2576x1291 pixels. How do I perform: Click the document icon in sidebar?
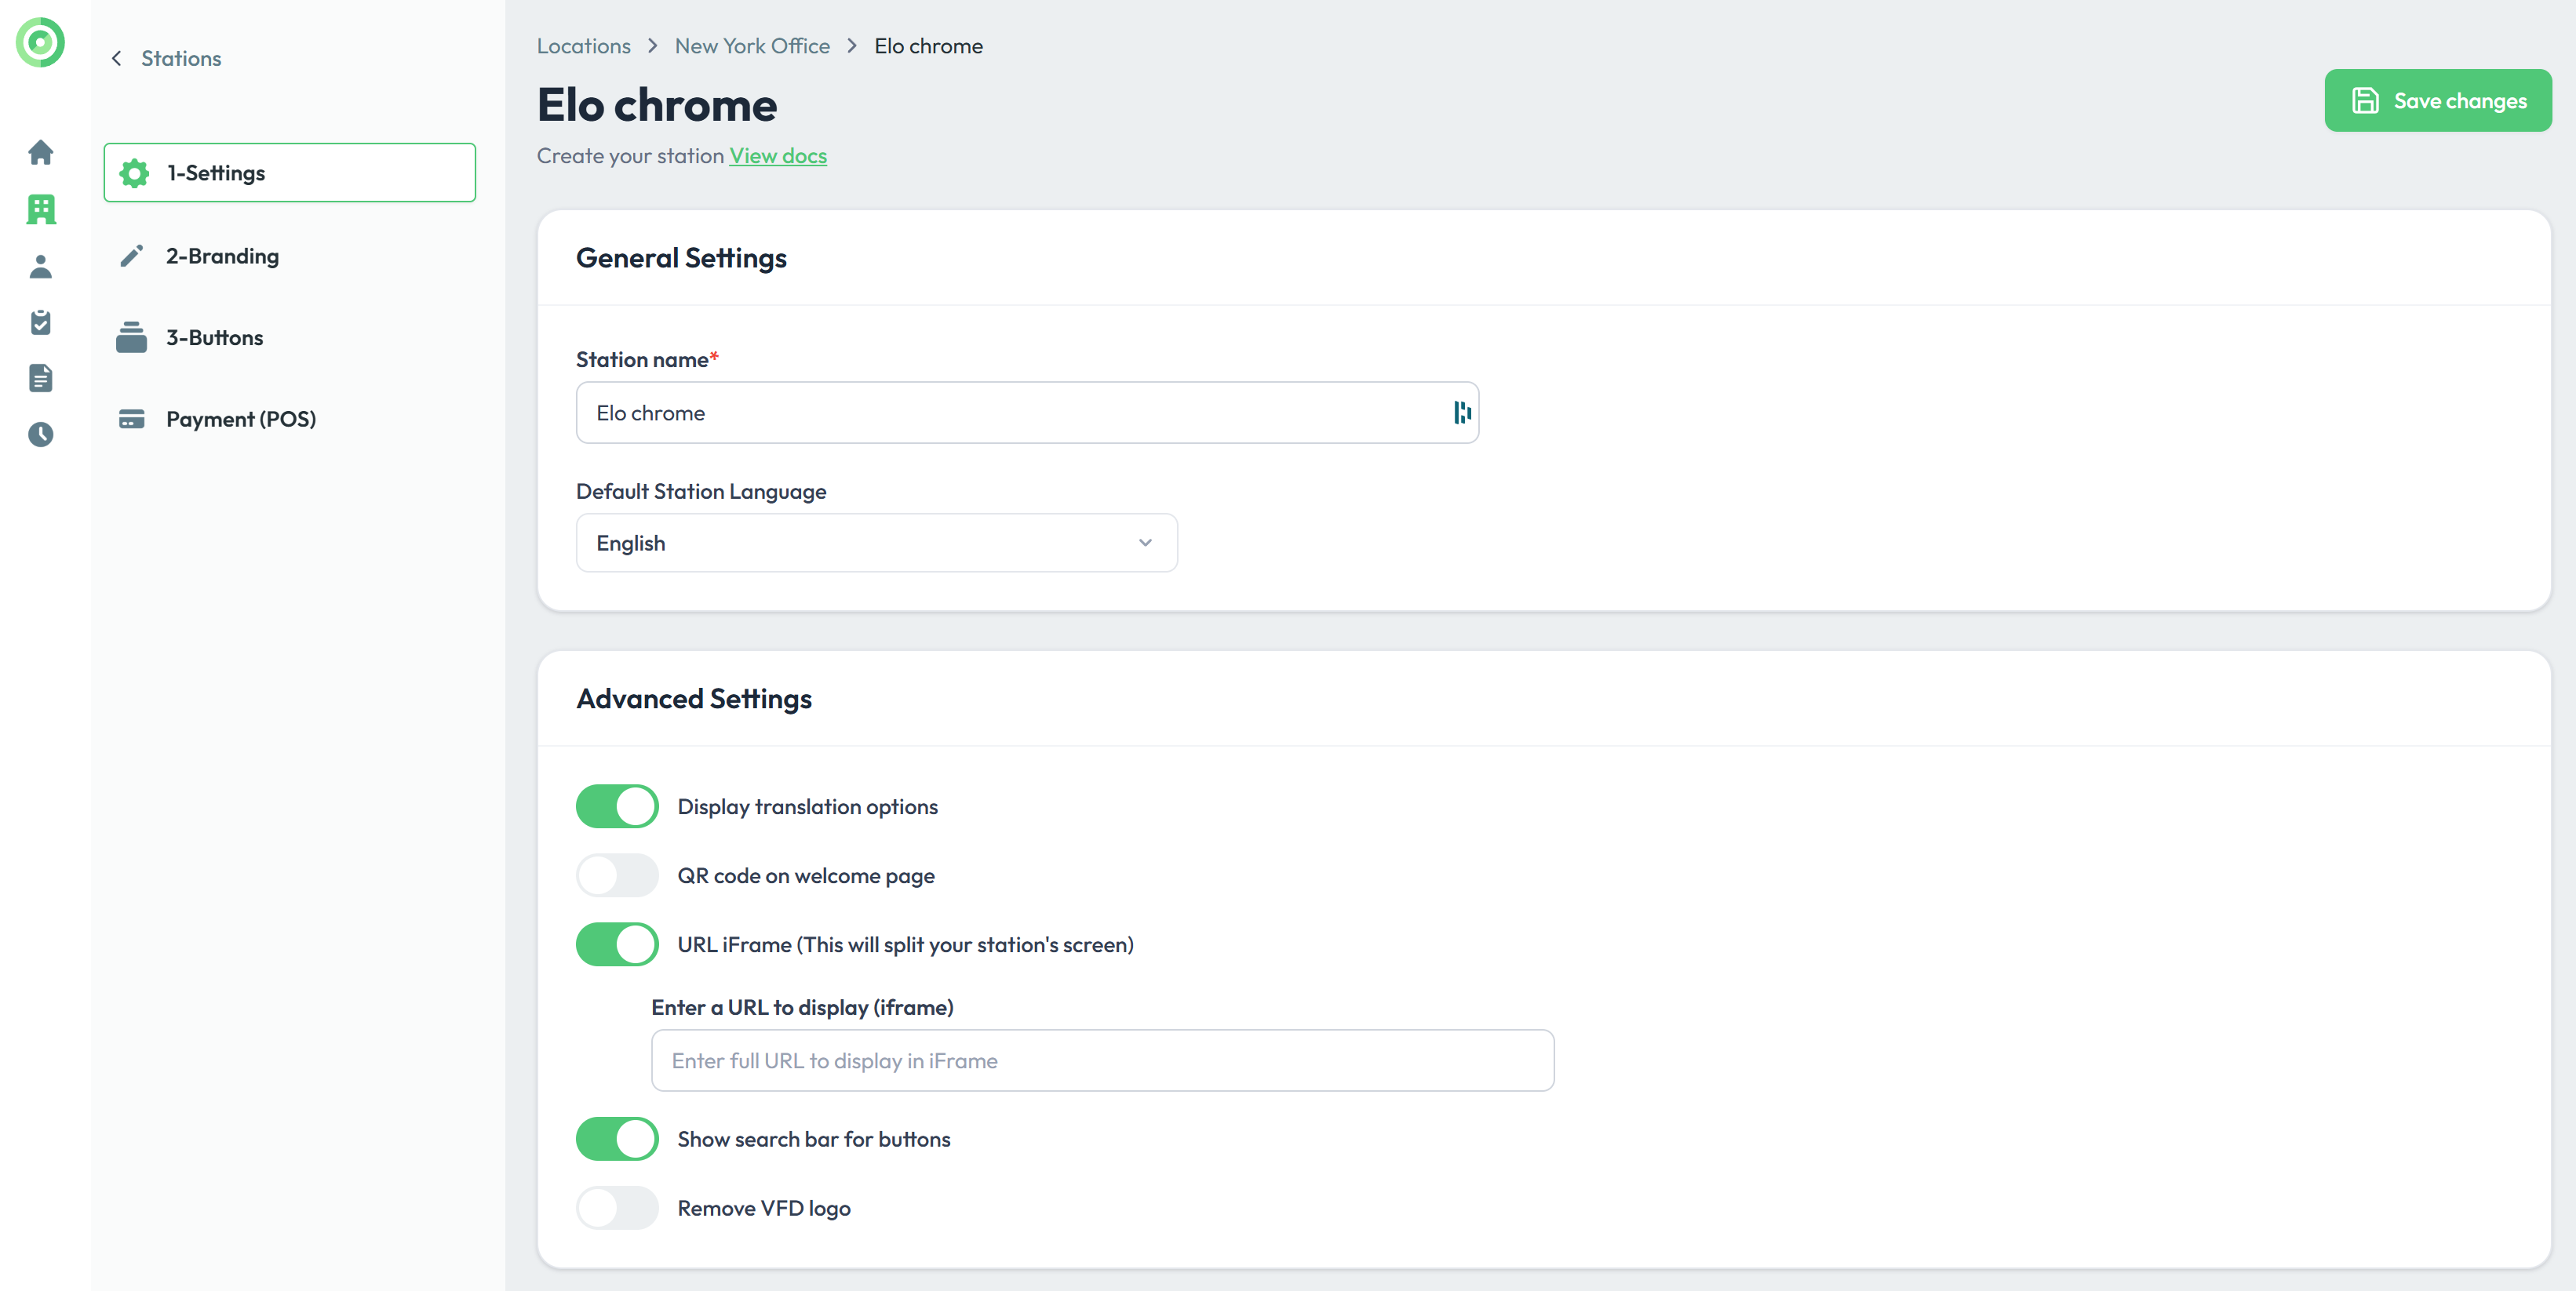pos(41,378)
